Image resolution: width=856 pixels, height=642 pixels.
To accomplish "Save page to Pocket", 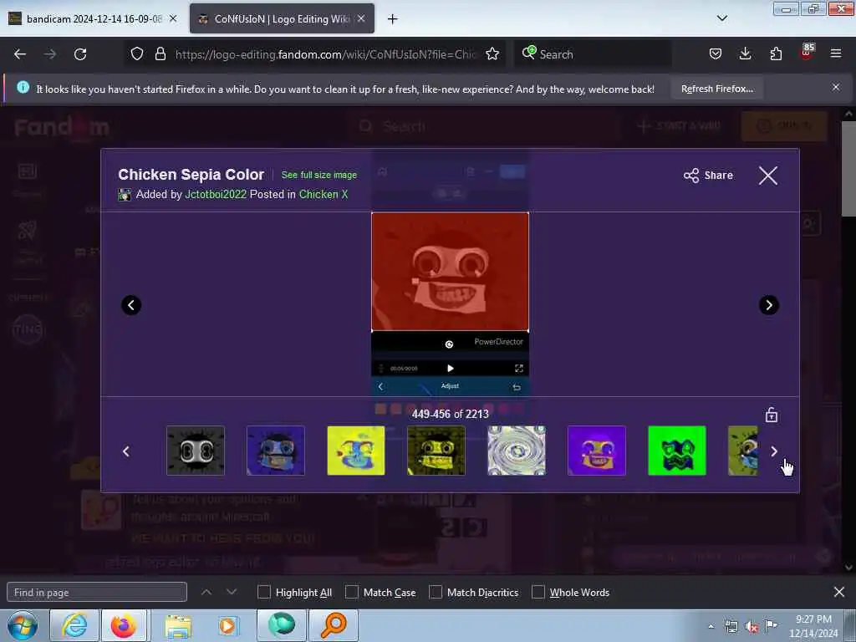I will [716, 54].
